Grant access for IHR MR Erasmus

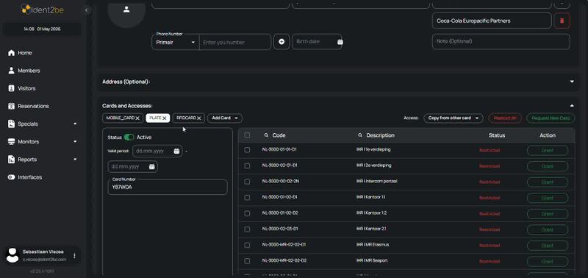pyautogui.click(x=548, y=246)
